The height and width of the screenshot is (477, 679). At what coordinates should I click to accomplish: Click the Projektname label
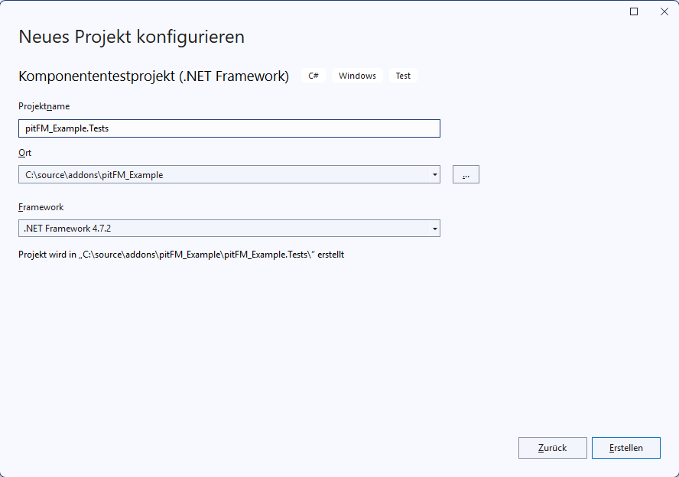click(44, 106)
